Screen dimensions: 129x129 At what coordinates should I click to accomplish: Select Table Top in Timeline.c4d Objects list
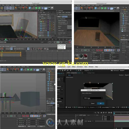(x=44, y=30)
